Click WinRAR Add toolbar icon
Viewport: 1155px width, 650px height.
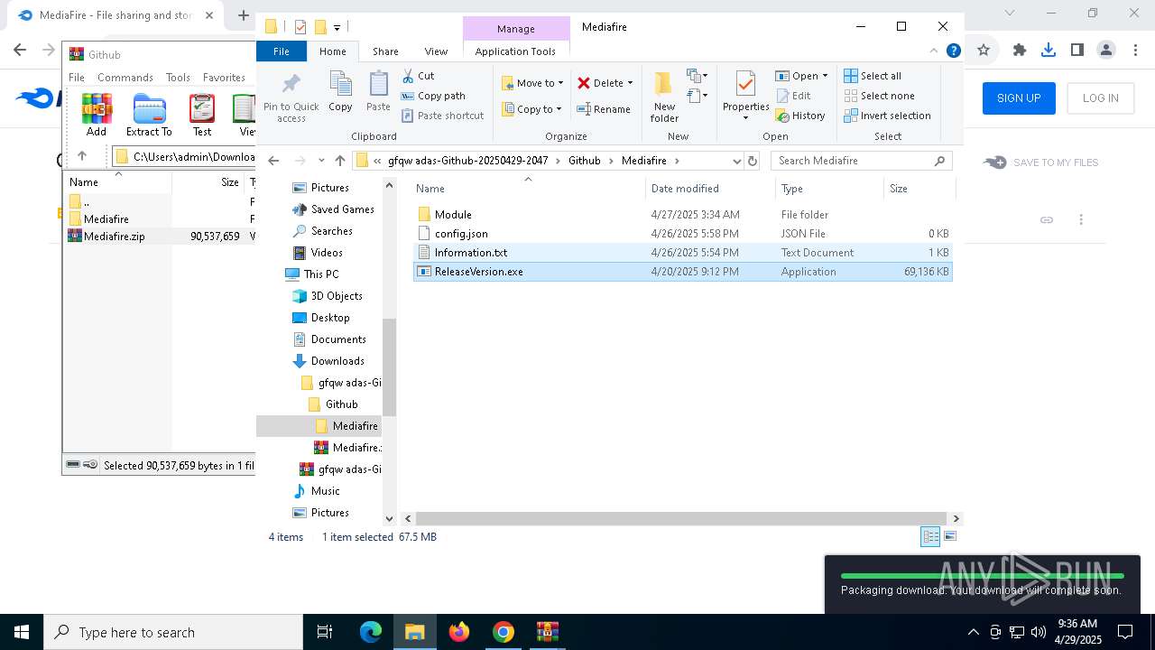coord(97,116)
